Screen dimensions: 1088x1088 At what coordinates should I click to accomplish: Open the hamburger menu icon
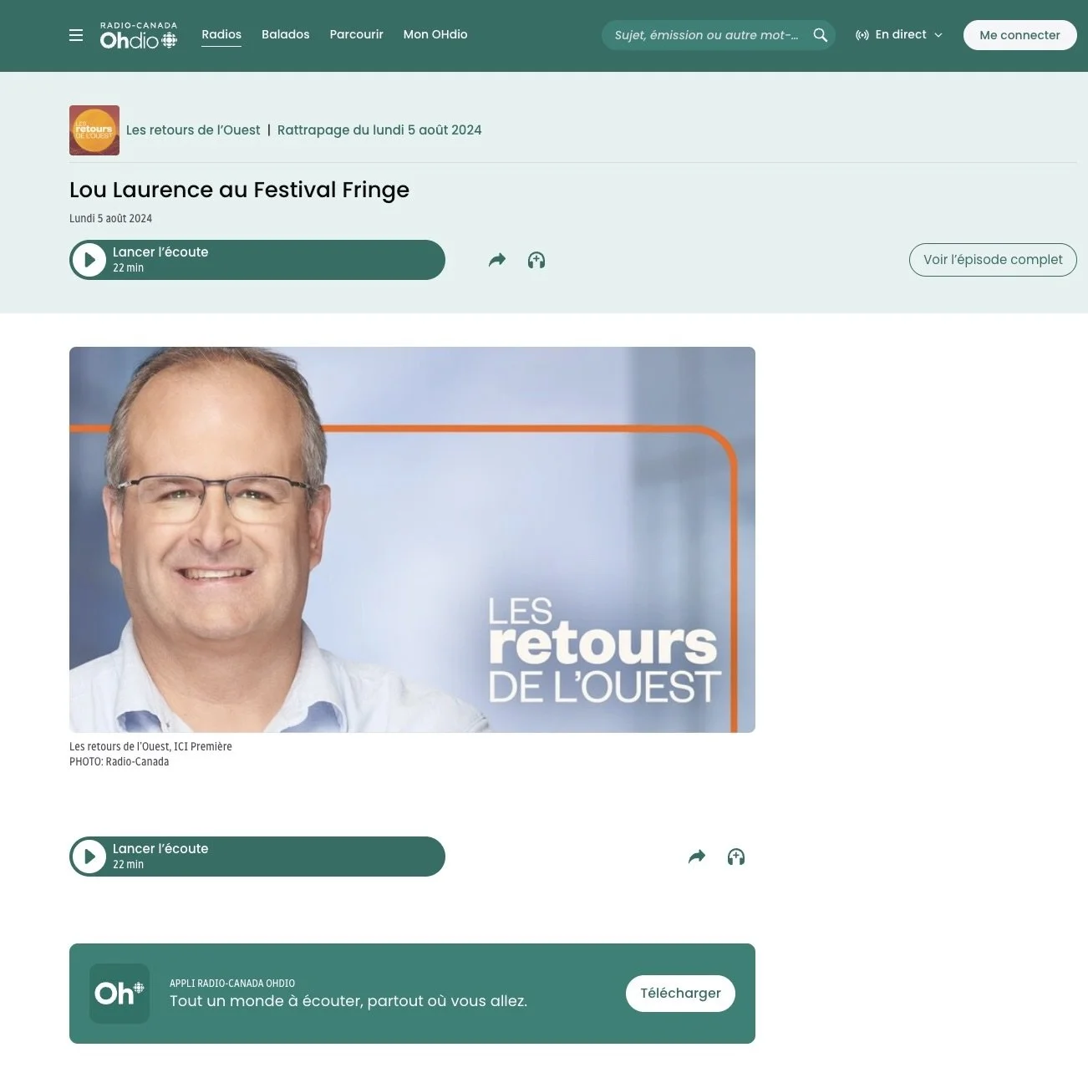click(x=76, y=35)
